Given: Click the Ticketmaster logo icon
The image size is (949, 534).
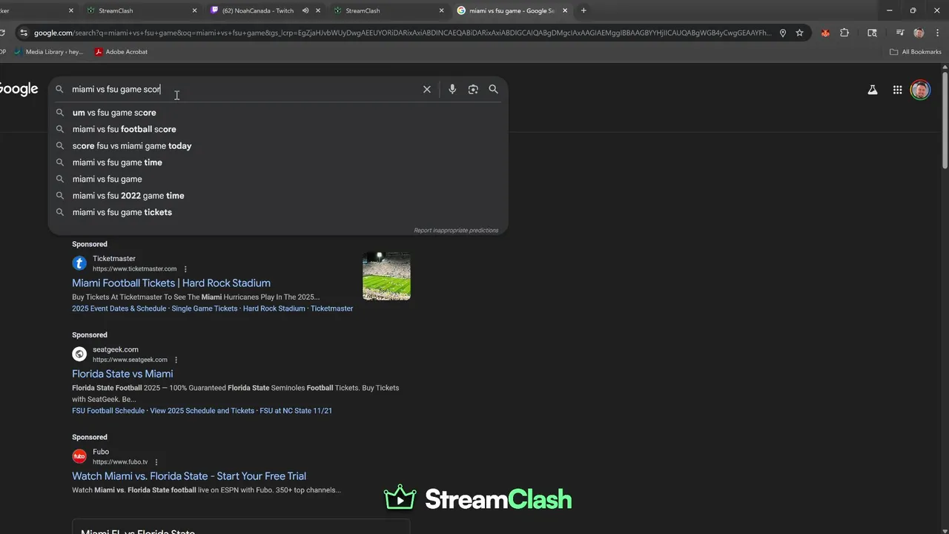Looking at the screenshot, I should coord(79,263).
